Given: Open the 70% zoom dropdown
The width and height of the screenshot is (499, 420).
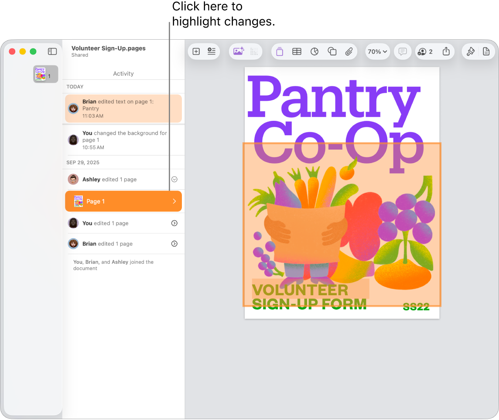Looking at the screenshot, I should coord(377,51).
